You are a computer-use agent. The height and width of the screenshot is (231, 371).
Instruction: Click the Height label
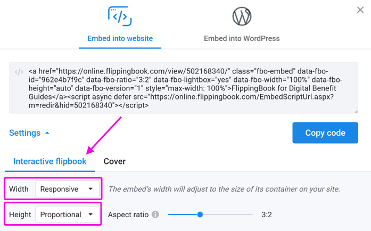(x=20, y=214)
